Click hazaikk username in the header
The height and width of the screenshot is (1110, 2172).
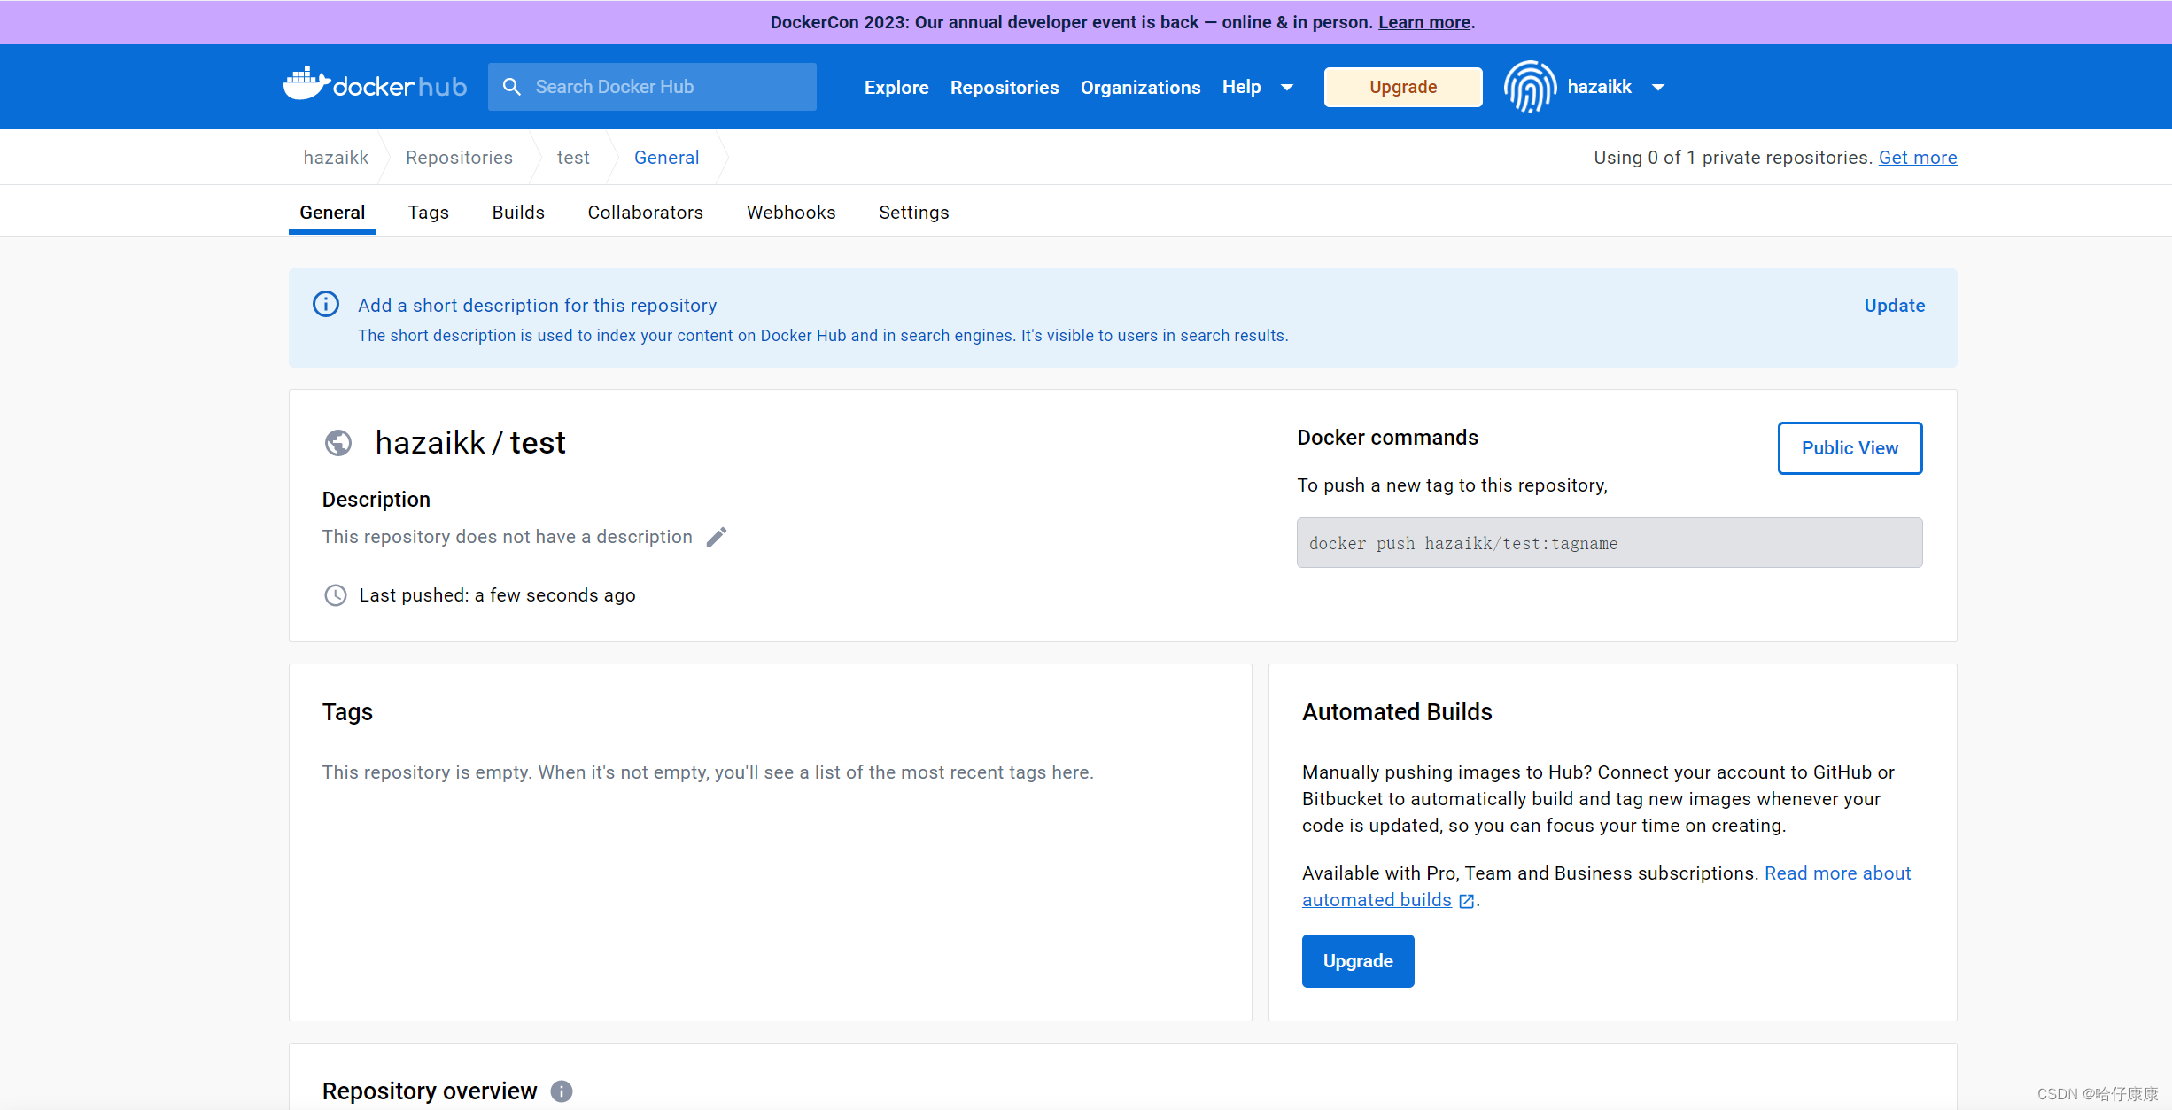coord(1599,87)
